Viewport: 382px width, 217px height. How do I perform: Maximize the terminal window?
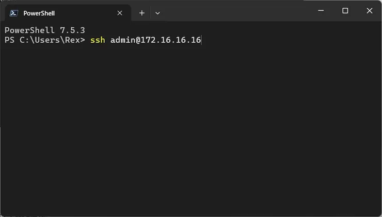tap(345, 11)
